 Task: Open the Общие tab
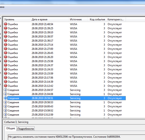pos(11,128)
